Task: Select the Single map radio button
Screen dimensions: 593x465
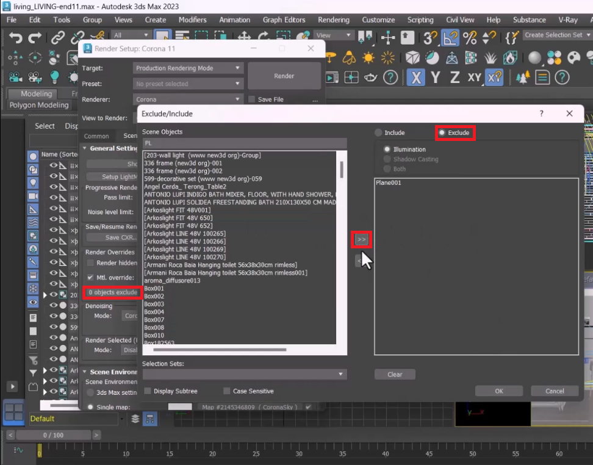Action: 90,407
